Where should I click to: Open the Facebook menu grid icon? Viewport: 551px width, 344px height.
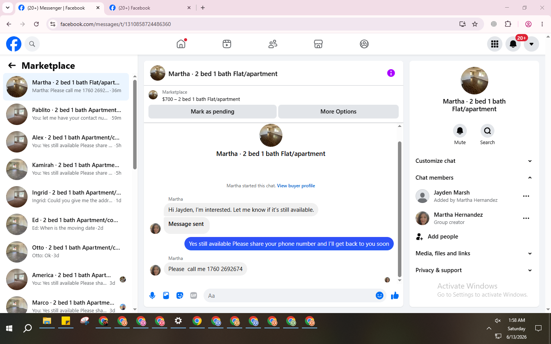(495, 44)
